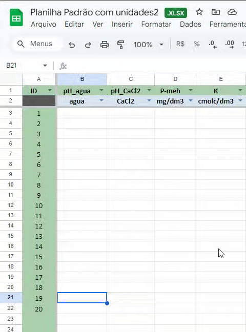Click the decrease decimal places icon

coord(213,44)
